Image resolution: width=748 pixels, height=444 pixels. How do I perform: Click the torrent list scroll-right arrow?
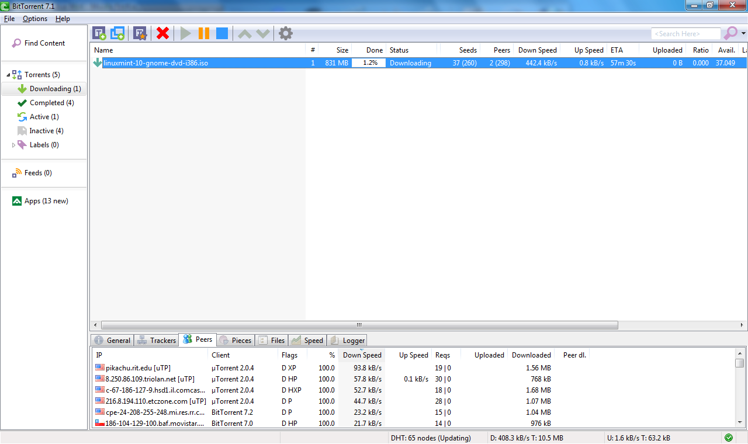(x=742, y=325)
